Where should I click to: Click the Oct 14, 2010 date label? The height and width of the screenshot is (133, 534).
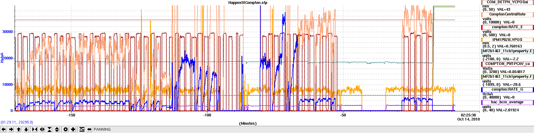[468, 119]
